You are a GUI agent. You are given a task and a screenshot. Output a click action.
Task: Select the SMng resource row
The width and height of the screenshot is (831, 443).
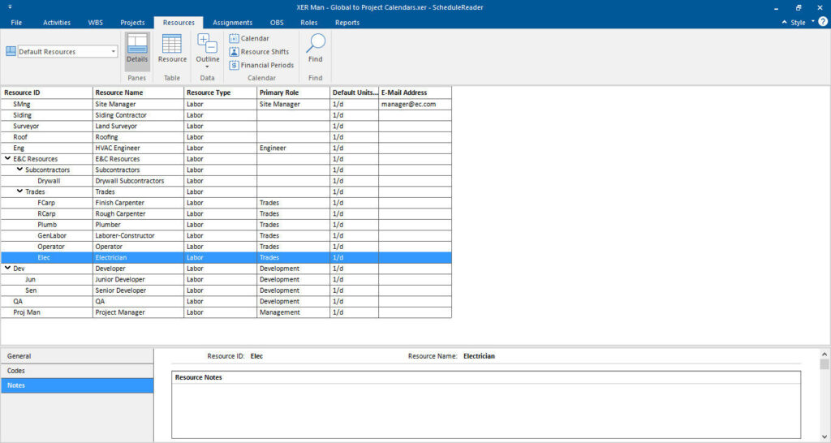[x=226, y=104]
